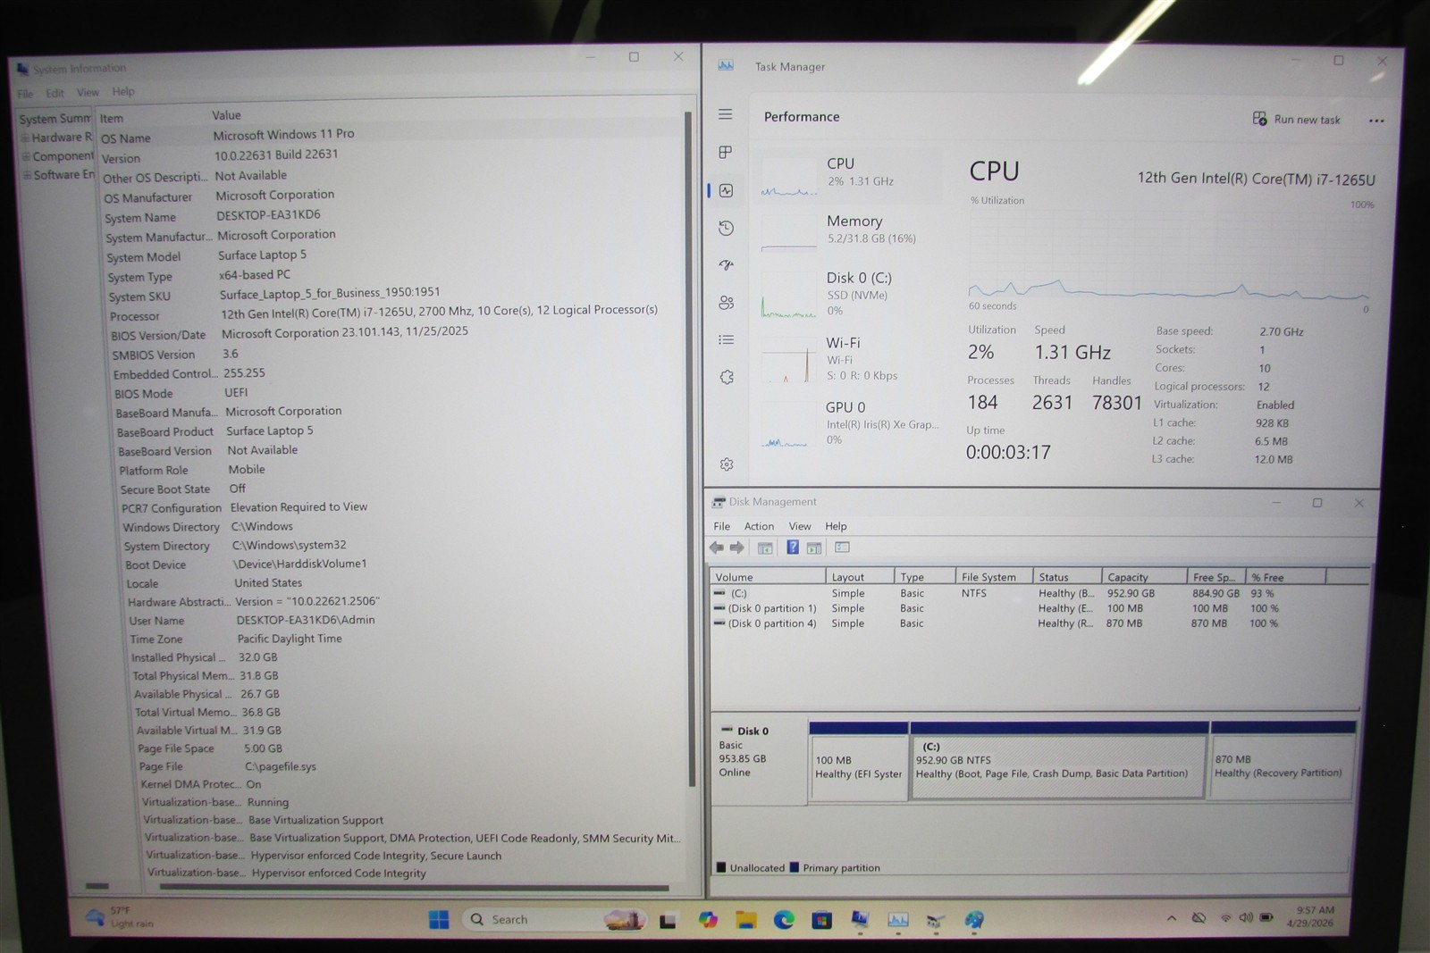
Task: Open Microsoft Edge from the taskbar
Action: click(x=784, y=920)
